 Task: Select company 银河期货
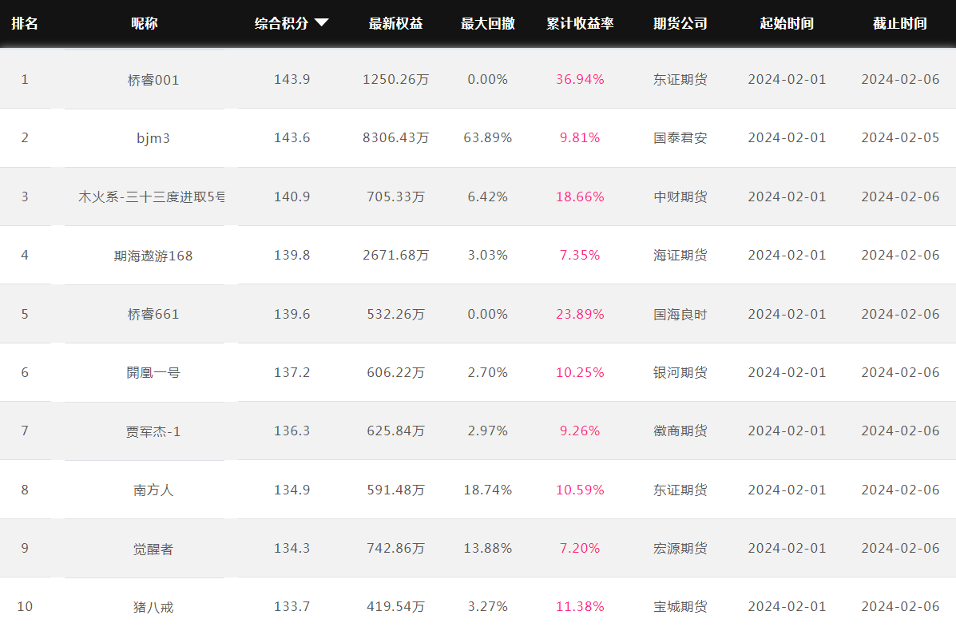[x=680, y=372]
